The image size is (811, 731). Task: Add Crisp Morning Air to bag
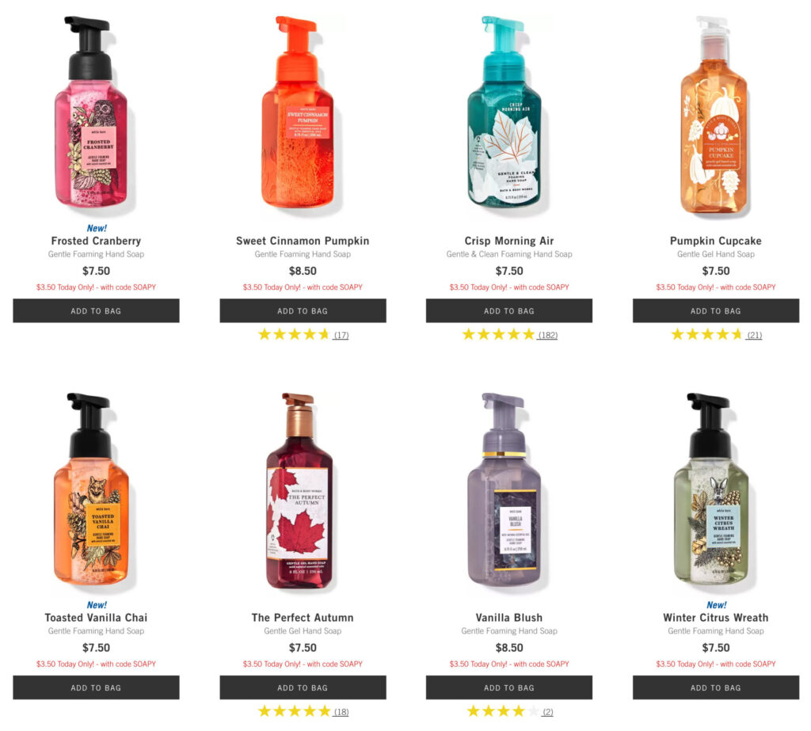click(509, 310)
